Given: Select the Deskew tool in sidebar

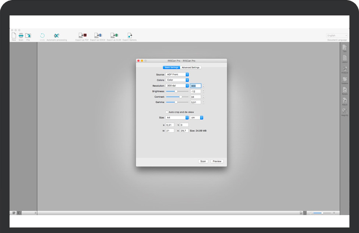Looking at the screenshot, I should tap(345, 79).
